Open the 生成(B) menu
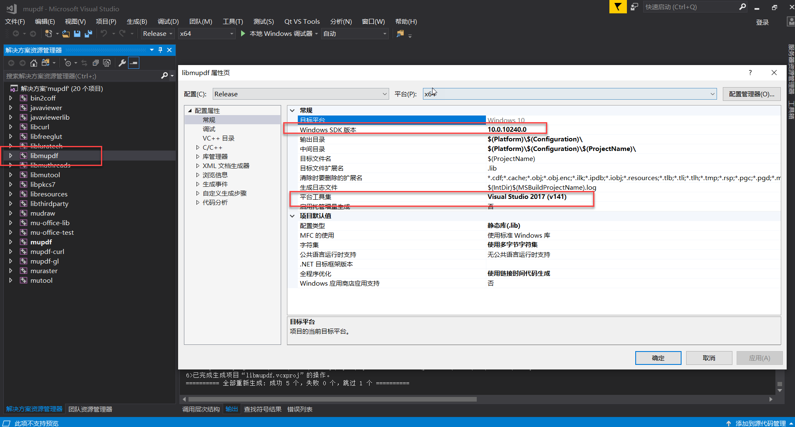This screenshot has height=427, width=795. click(x=136, y=21)
